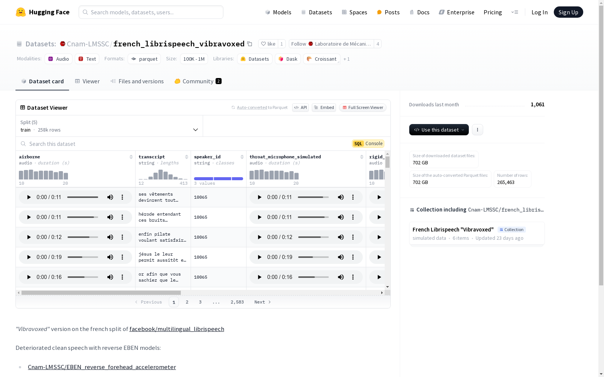Seek airborne audio slider in 'or afin que vous' row
This screenshot has width=604, height=377.
83,277
